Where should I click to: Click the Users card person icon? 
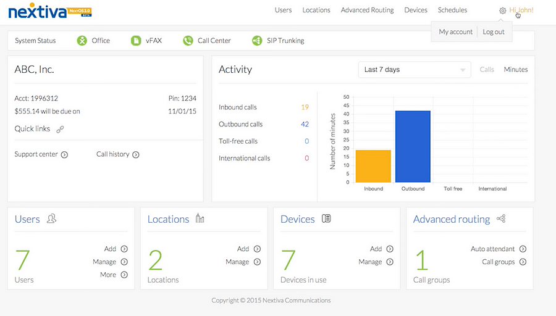point(52,218)
